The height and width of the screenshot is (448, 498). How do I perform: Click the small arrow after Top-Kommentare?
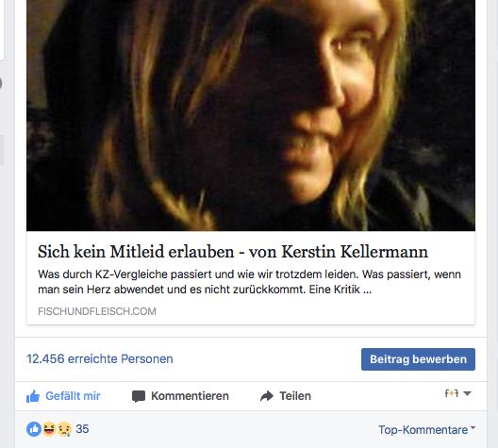(x=473, y=427)
